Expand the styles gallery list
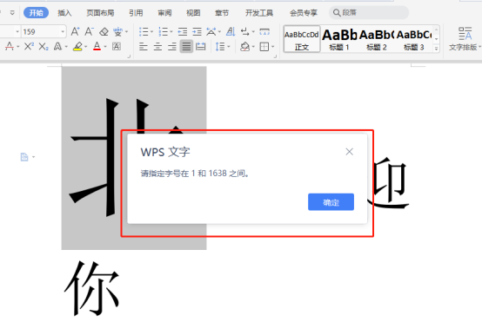This screenshot has height=322, width=482. [436, 49]
